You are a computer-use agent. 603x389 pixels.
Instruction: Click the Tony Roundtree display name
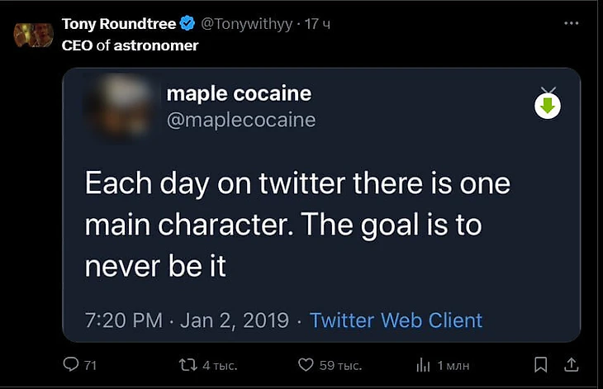pos(119,24)
